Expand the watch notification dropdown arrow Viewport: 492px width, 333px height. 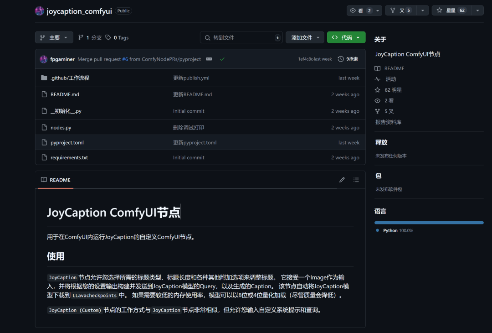[378, 10]
